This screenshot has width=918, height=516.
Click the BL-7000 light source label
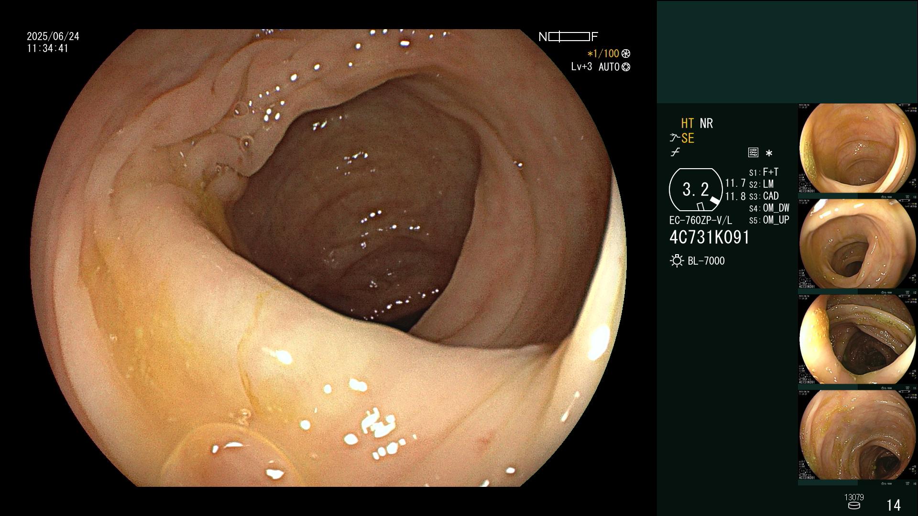pyautogui.click(x=706, y=261)
